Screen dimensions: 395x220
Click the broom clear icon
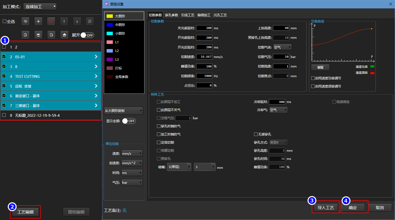(64, 35)
